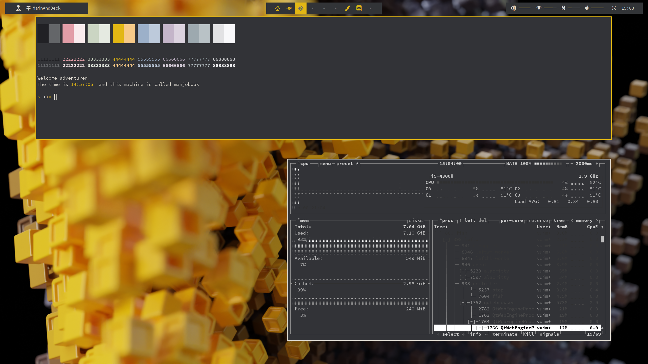Open the Discord workspace icon
This screenshot has width=648, height=364.
pos(359,8)
